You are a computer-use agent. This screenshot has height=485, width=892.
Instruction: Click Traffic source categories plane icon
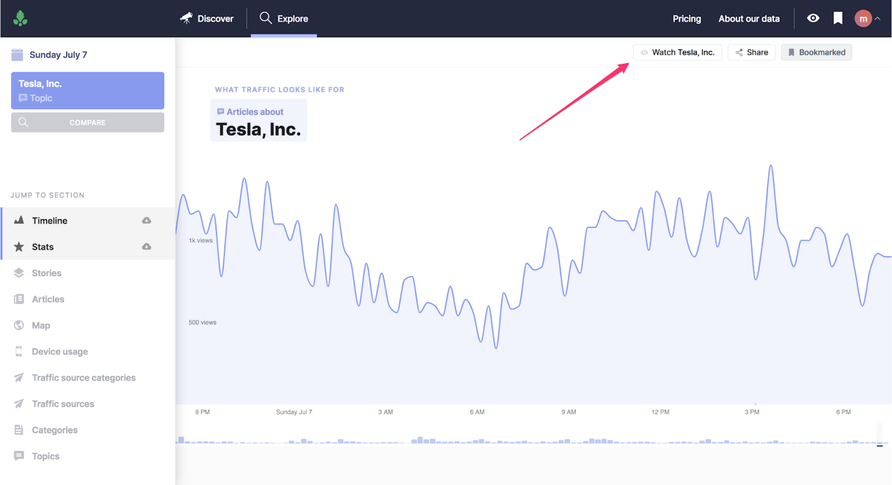coord(19,378)
